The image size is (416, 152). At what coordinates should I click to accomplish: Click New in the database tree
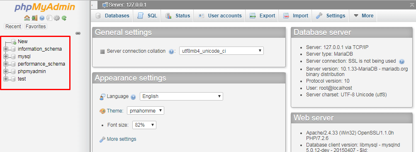(x=23, y=42)
